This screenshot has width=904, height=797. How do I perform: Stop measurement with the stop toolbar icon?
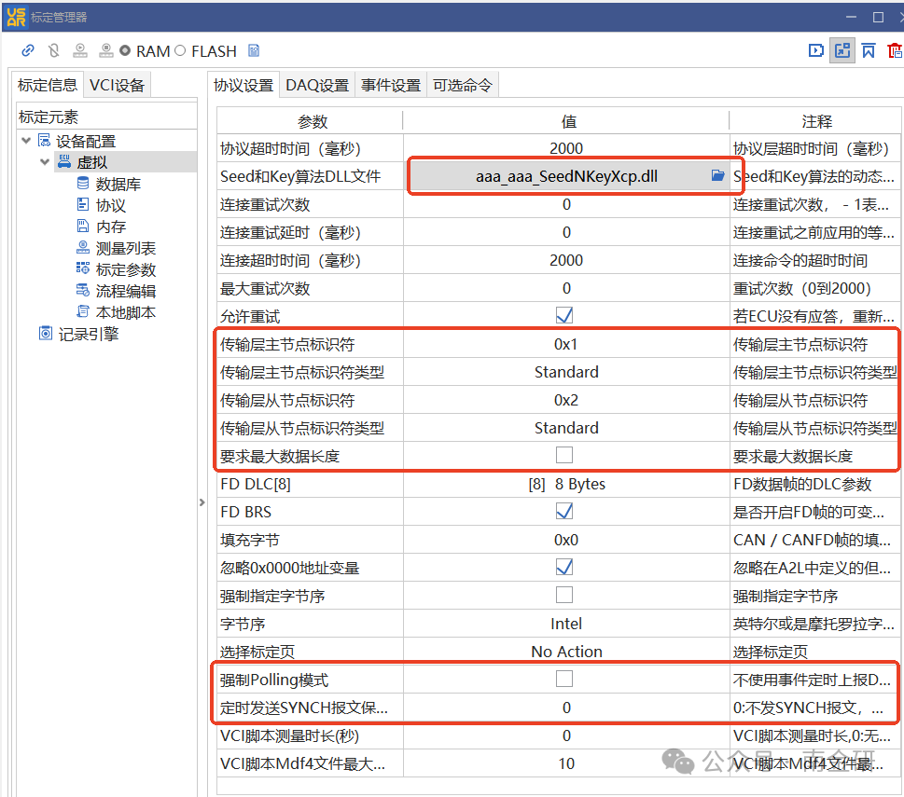tap(106, 50)
